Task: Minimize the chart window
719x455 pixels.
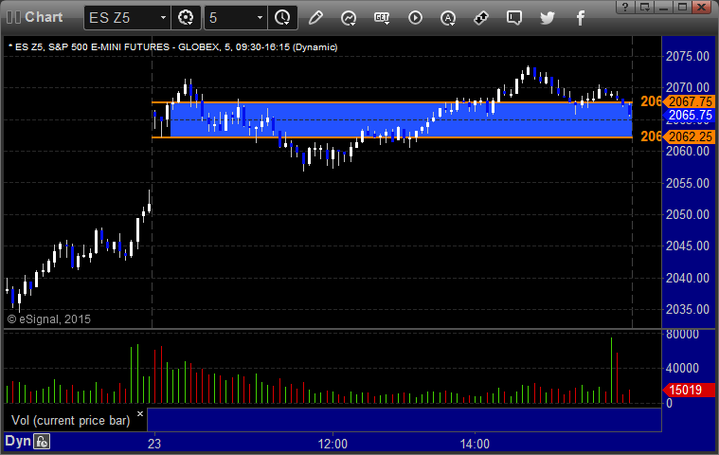Action: [663, 7]
